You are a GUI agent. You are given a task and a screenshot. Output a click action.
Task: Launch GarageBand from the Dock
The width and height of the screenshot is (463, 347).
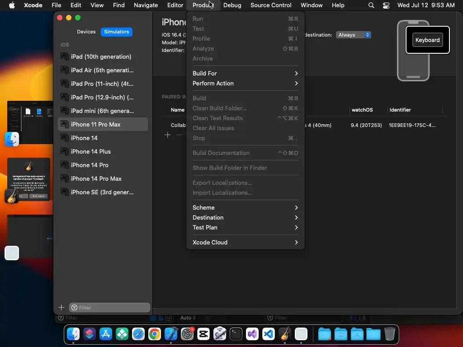point(285,334)
